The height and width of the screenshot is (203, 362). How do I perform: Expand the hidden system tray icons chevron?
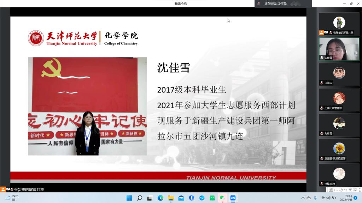tap(303, 198)
